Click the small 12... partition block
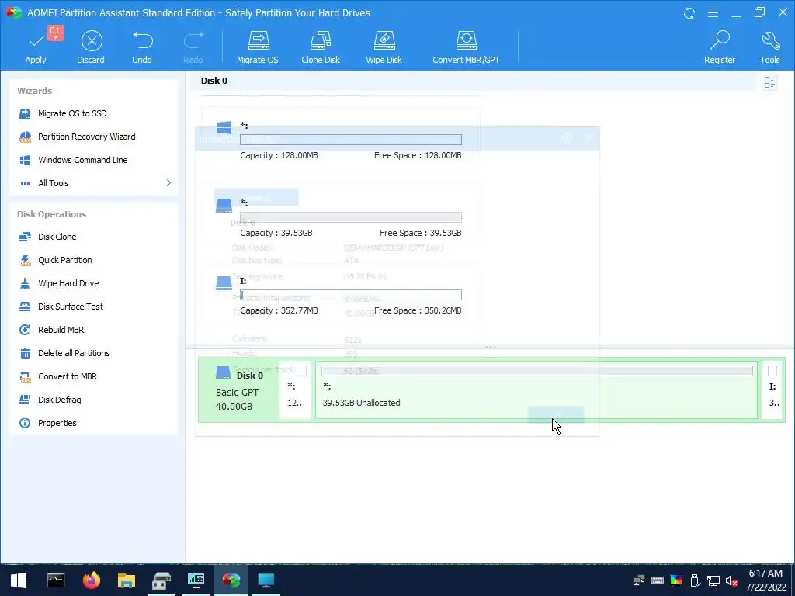Viewport: 795px width, 596px height. [x=296, y=390]
